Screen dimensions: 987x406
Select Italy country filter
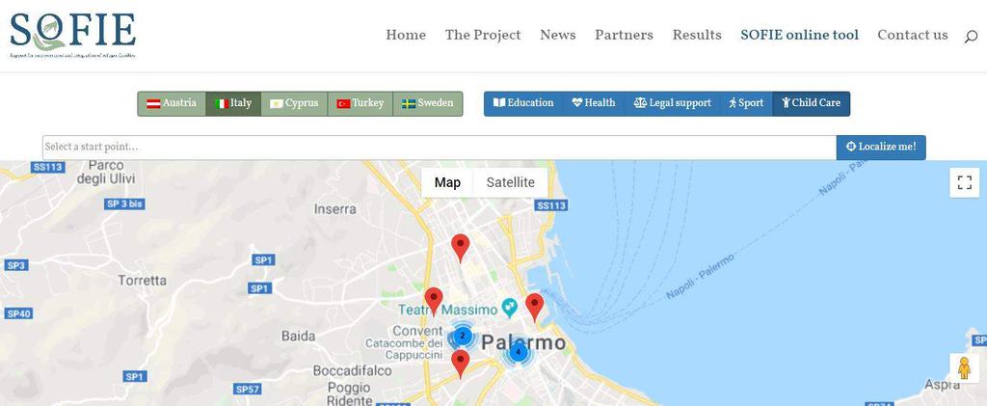pyautogui.click(x=233, y=103)
